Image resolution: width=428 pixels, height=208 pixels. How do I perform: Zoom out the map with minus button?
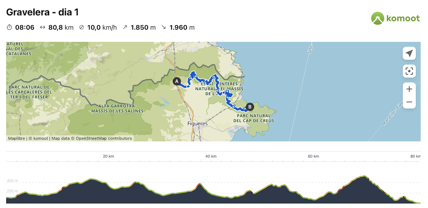click(409, 102)
